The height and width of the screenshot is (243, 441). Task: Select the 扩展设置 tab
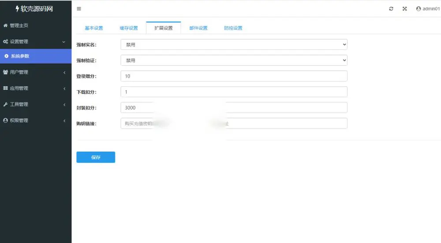click(164, 28)
